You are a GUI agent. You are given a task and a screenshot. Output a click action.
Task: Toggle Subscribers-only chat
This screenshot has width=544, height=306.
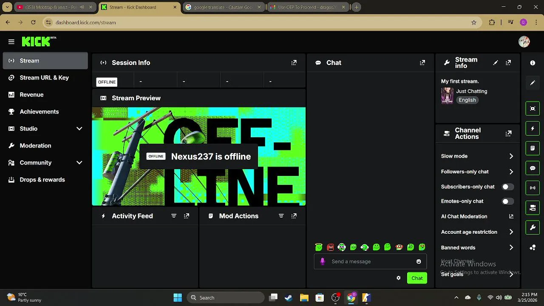pyautogui.click(x=507, y=187)
